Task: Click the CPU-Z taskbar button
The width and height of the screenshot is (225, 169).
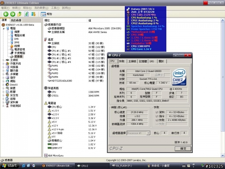Action: [92, 166]
